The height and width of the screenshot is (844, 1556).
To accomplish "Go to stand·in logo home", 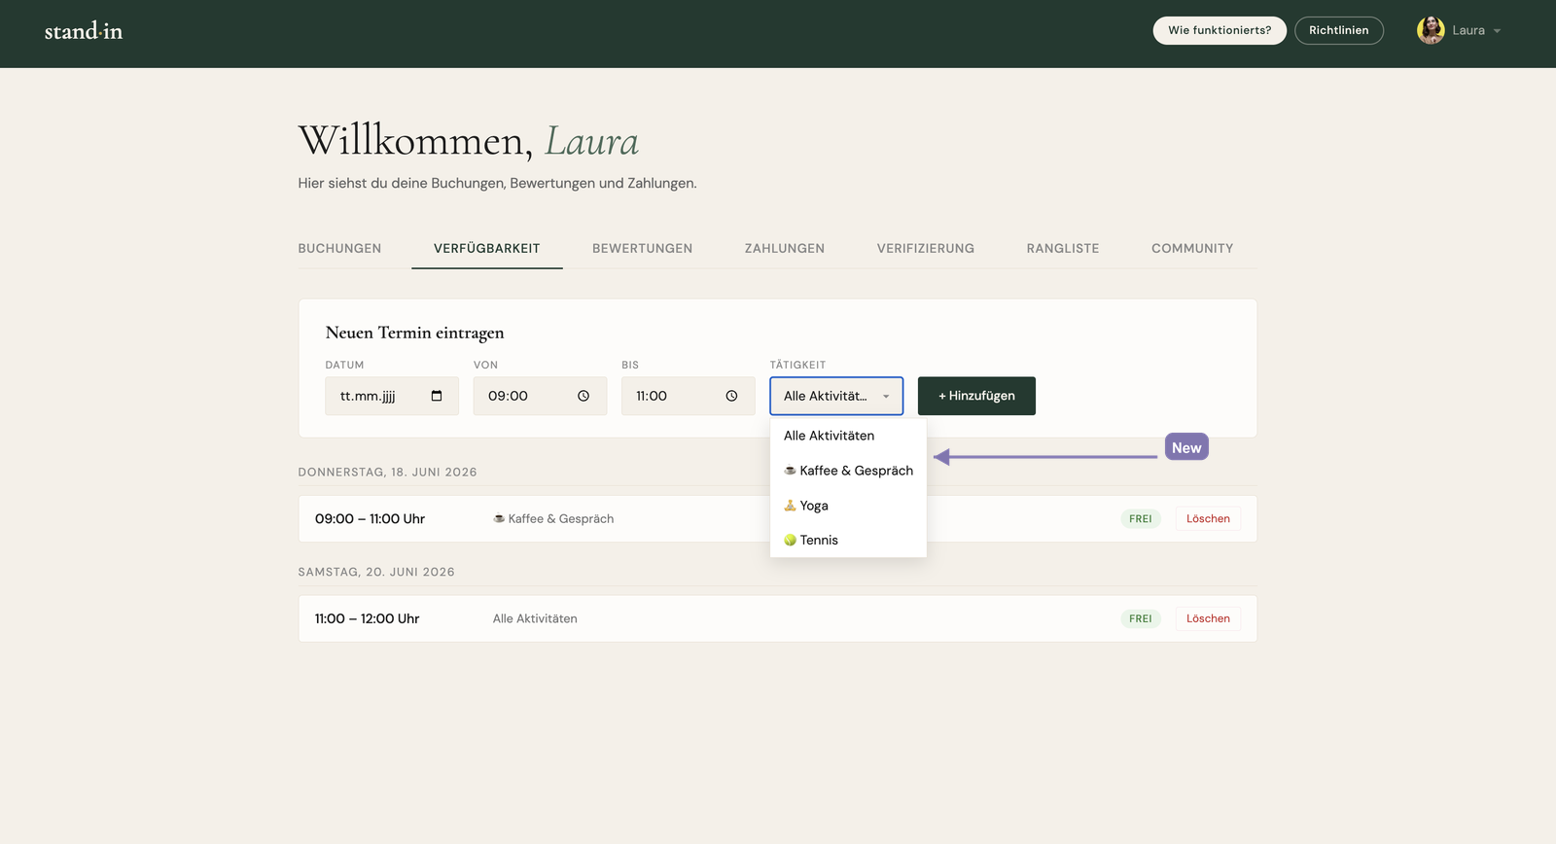I will click(x=84, y=31).
